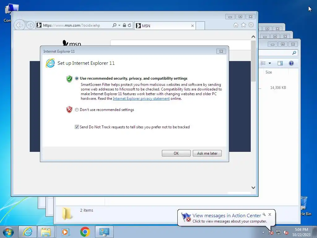Click the page scrollbar down arrow
Viewport: 317px width, 238px height.
click(x=253, y=187)
